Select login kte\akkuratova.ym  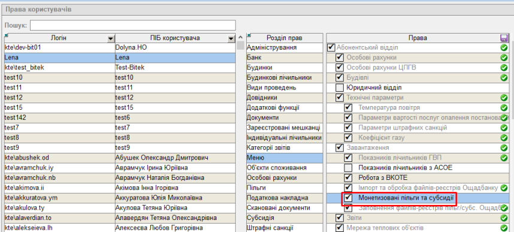60,198
